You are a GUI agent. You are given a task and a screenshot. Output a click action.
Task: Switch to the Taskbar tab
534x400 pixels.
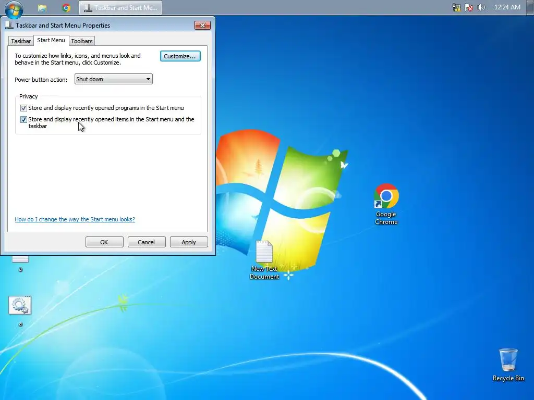pyautogui.click(x=21, y=41)
